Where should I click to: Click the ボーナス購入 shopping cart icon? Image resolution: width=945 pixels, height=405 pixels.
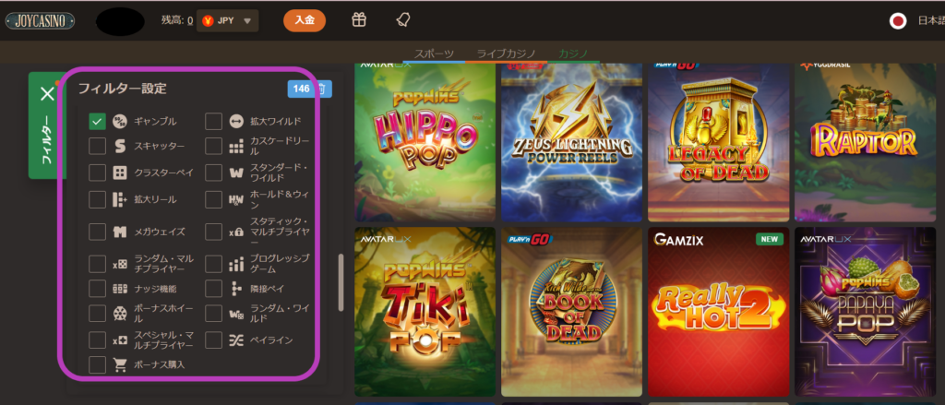click(x=120, y=364)
